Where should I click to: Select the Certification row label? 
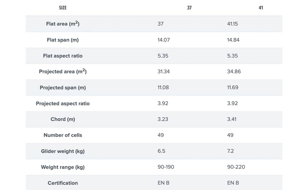(63, 183)
